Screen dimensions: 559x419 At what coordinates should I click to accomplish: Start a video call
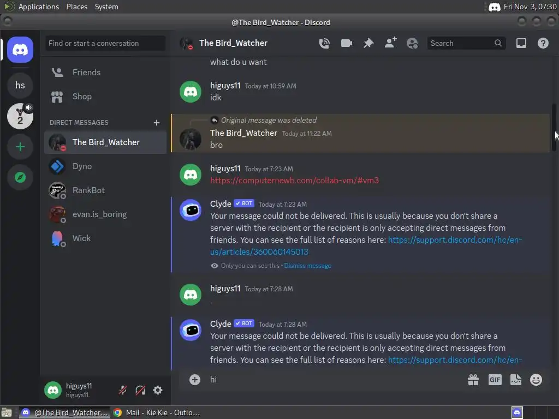tap(346, 43)
